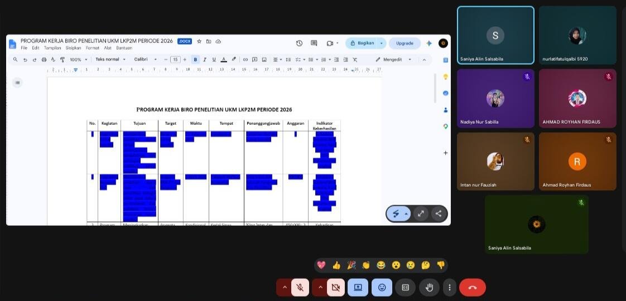This screenshot has height=301, width=626.
Task: Run the spelling and grammar check
Action: [53, 60]
